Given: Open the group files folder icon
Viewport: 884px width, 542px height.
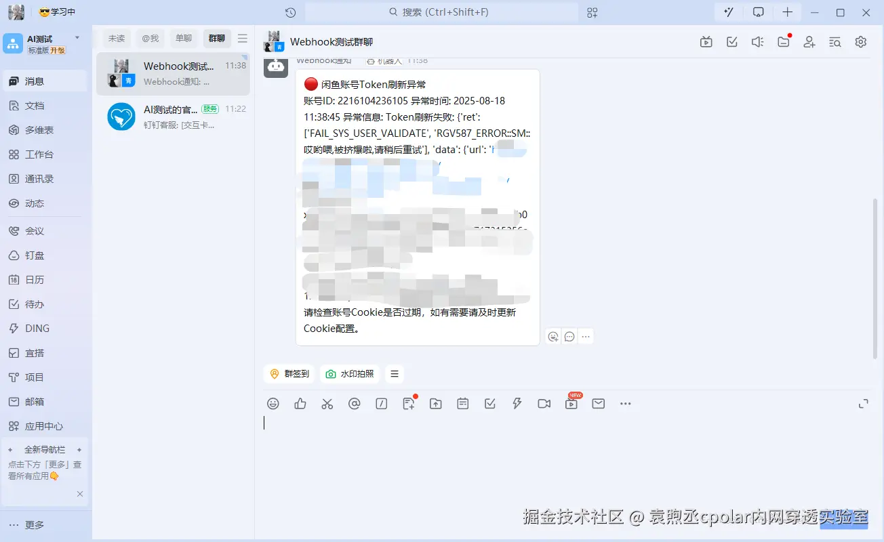Looking at the screenshot, I should pos(784,42).
